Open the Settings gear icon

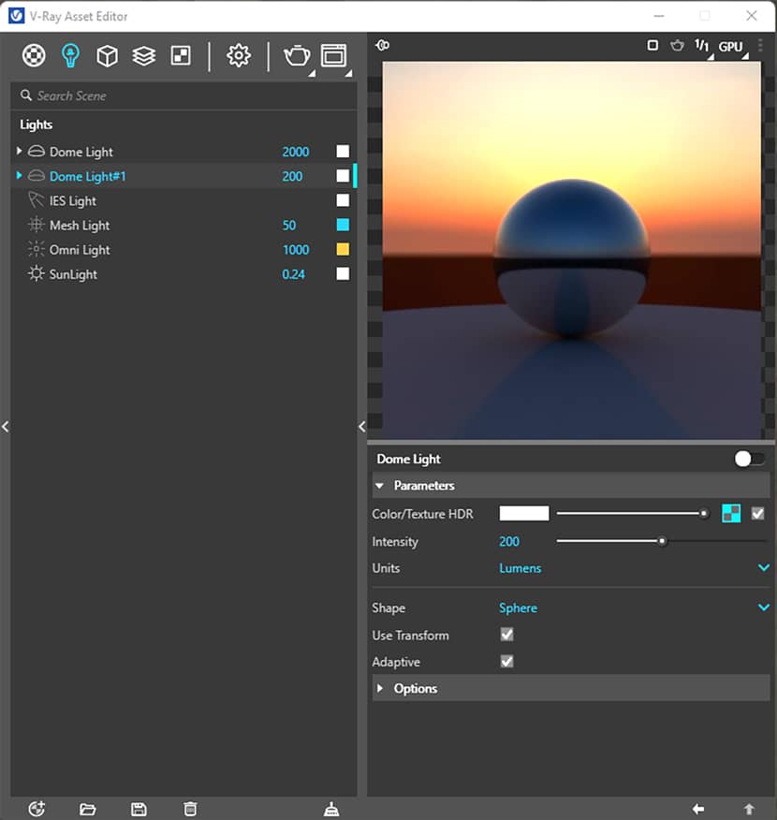pyautogui.click(x=239, y=55)
